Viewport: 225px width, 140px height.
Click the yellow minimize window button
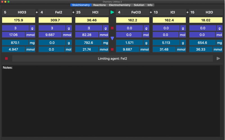[5, 2]
